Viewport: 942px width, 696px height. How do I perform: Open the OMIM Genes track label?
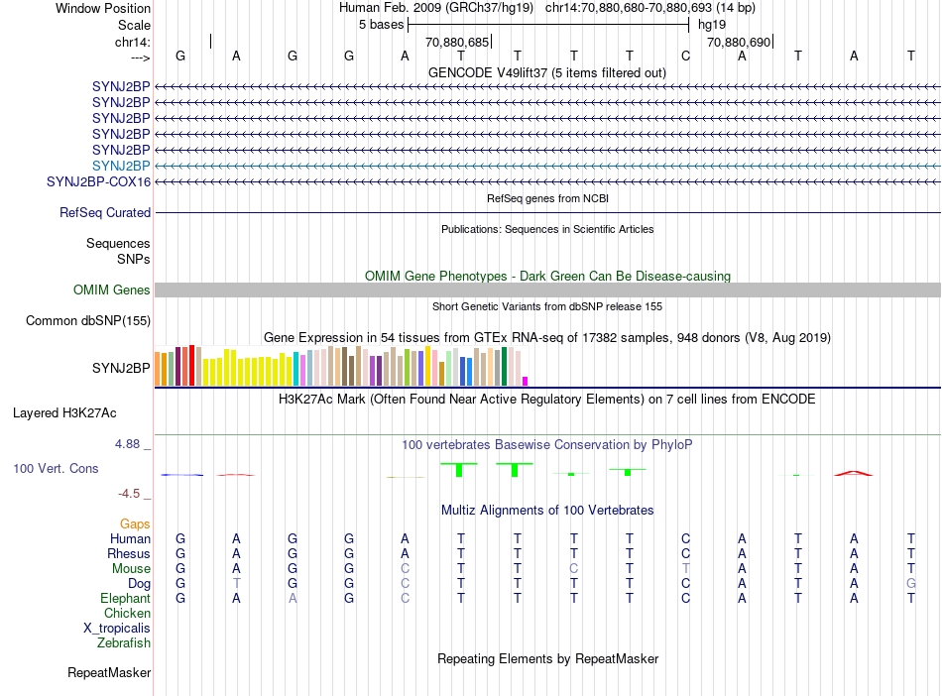click(x=112, y=290)
